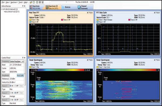This screenshot has width=162, height=106.
Task: Close the FFT Duty Cycle plot
Action: pyautogui.click(x=159, y=13)
